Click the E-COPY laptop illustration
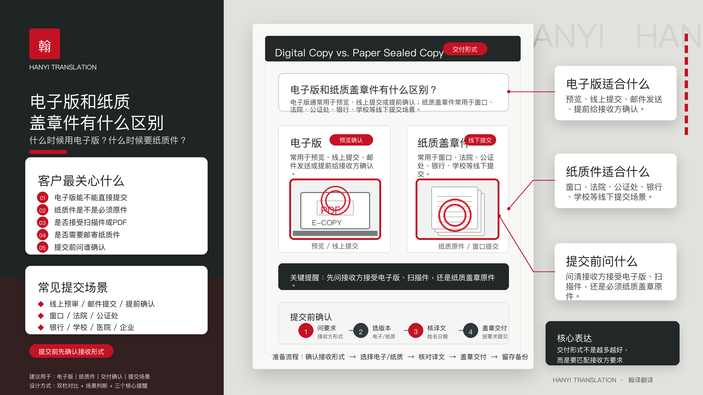The height and width of the screenshot is (395, 703). 335,209
